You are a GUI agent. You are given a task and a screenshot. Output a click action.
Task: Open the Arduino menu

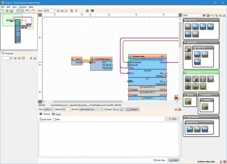[x=23, y=7]
